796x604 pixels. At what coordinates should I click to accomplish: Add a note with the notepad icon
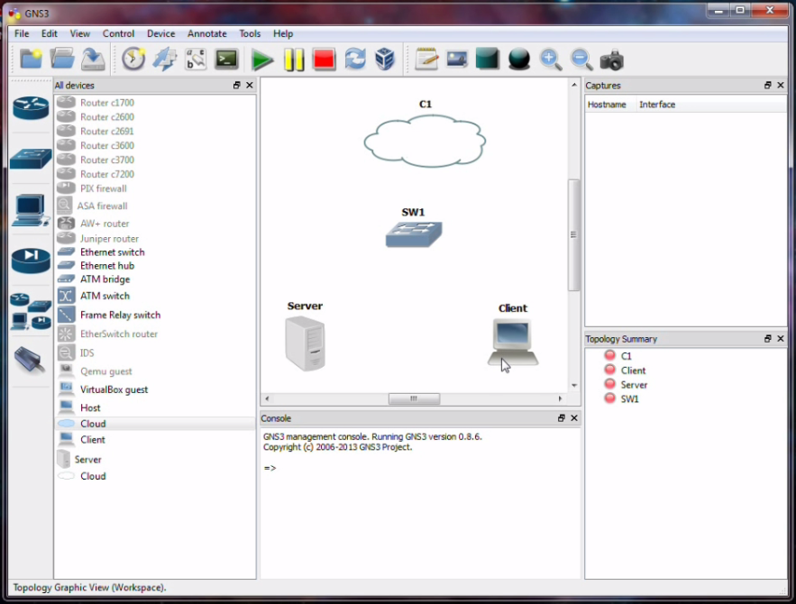[426, 59]
